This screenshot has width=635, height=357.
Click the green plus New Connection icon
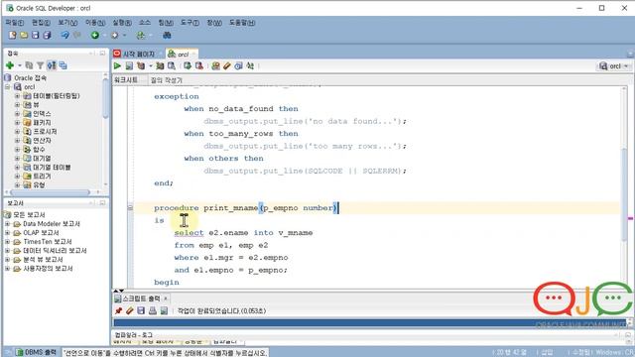click(x=10, y=65)
